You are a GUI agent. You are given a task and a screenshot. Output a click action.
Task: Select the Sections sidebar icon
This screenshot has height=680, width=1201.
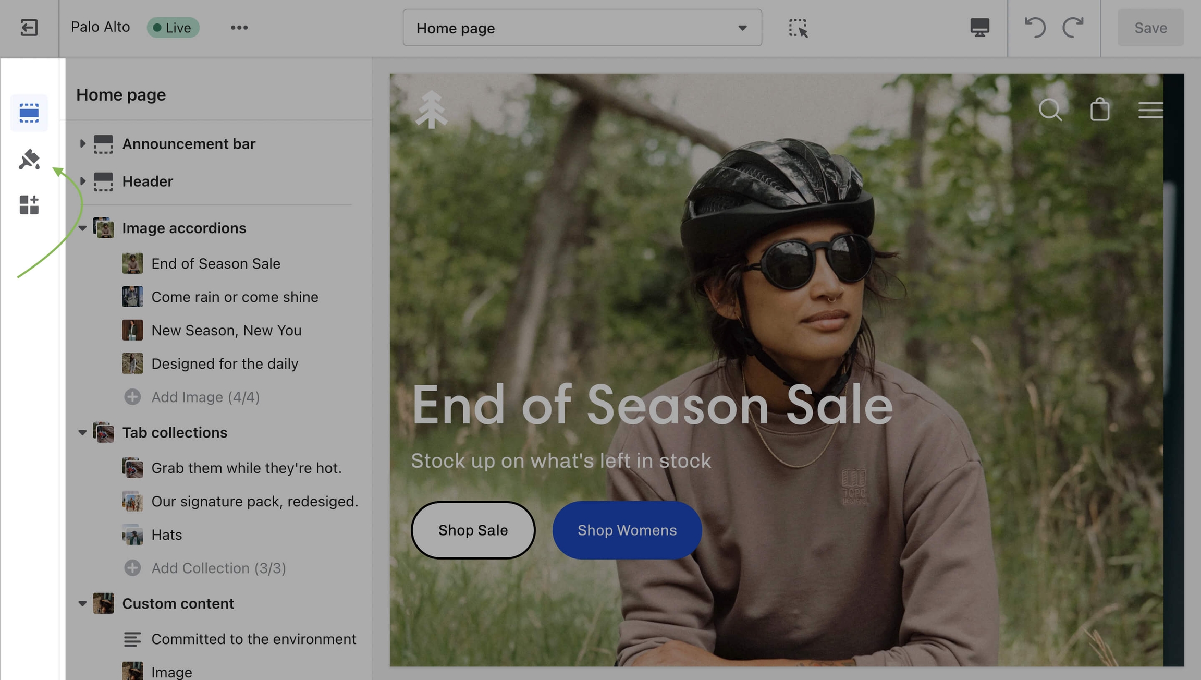[x=29, y=113]
